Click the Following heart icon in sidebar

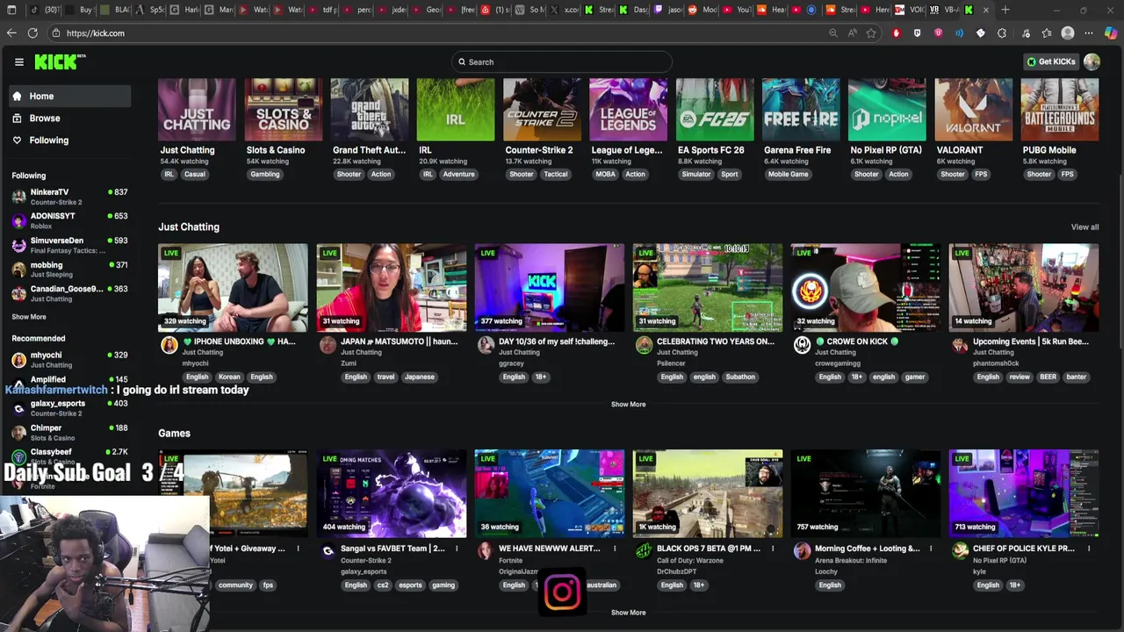tap(17, 140)
